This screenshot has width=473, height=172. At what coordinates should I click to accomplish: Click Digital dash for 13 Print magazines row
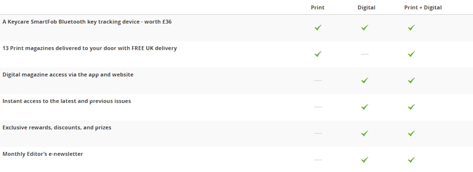(365, 54)
